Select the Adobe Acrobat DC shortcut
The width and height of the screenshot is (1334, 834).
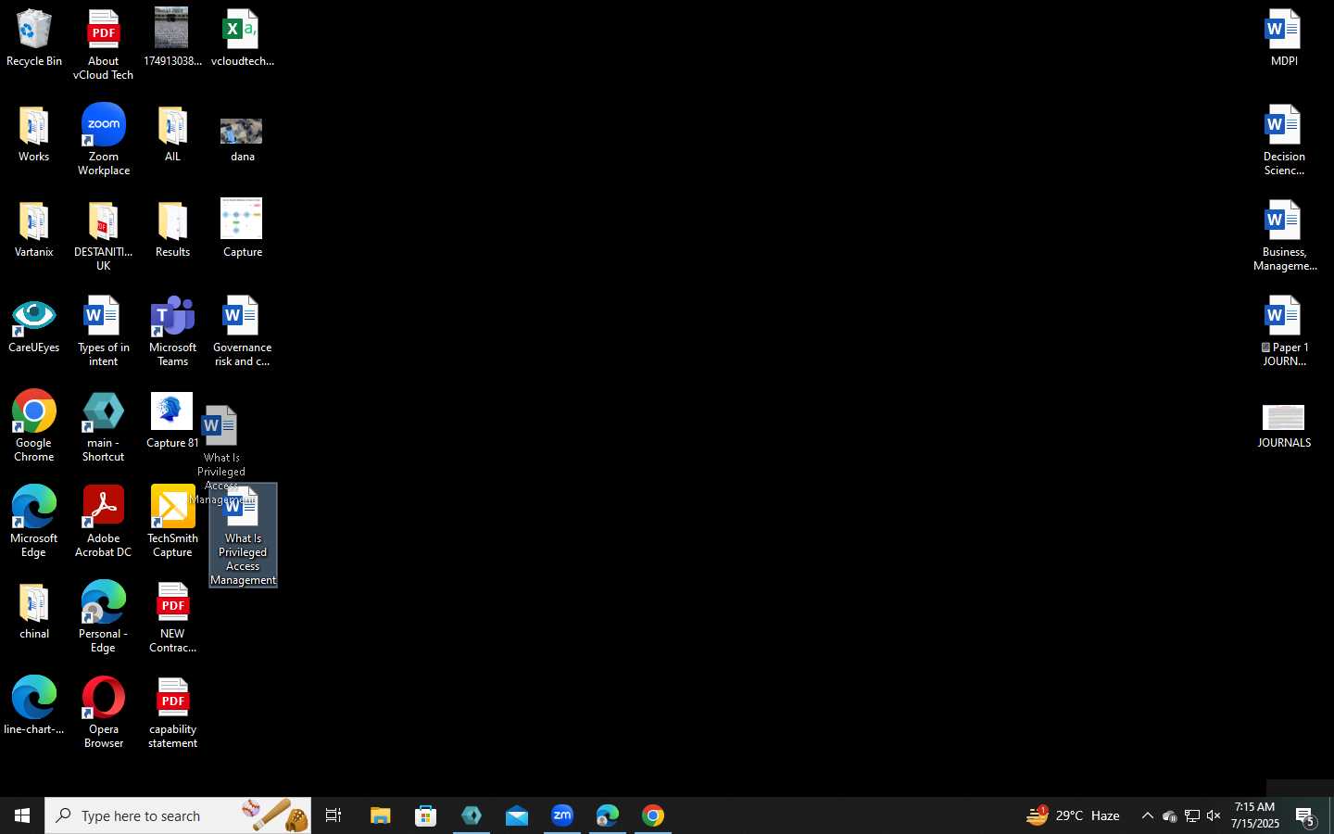[x=103, y=522]
